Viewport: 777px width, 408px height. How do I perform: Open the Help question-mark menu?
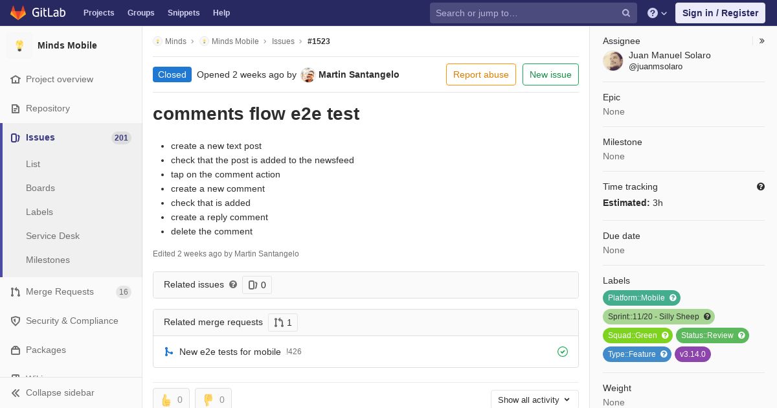click(657, 13)
